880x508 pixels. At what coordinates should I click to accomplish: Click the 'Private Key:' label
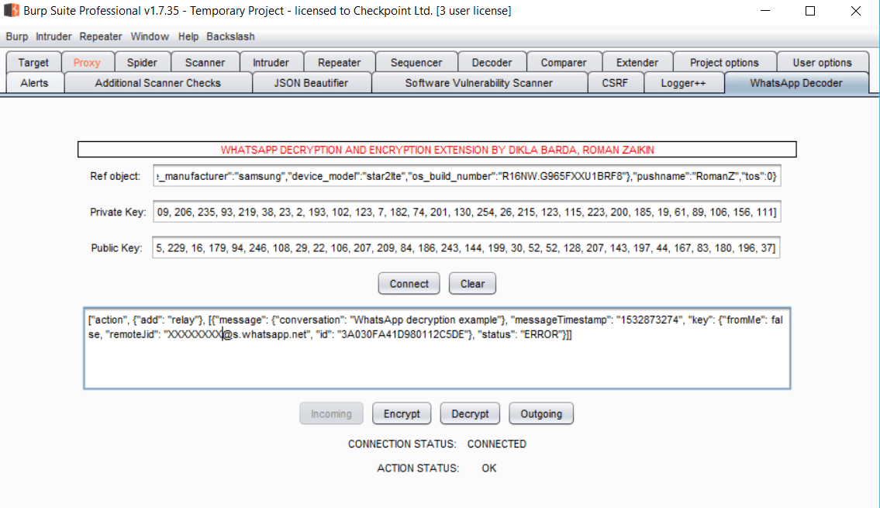(x=118, y=213)
